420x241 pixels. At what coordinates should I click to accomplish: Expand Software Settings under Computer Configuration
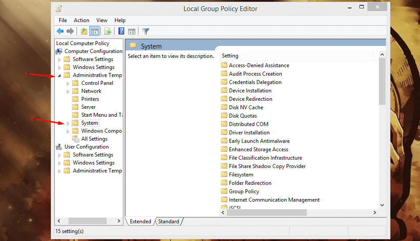pyautogui.click(x=60, y=59)
